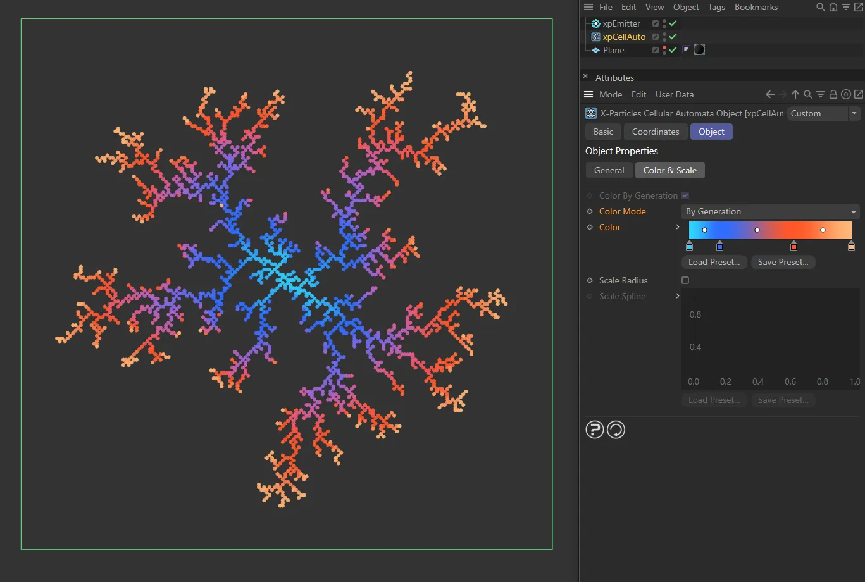
Task: Click the General button in Object Properties
Action: click(608, 170)
